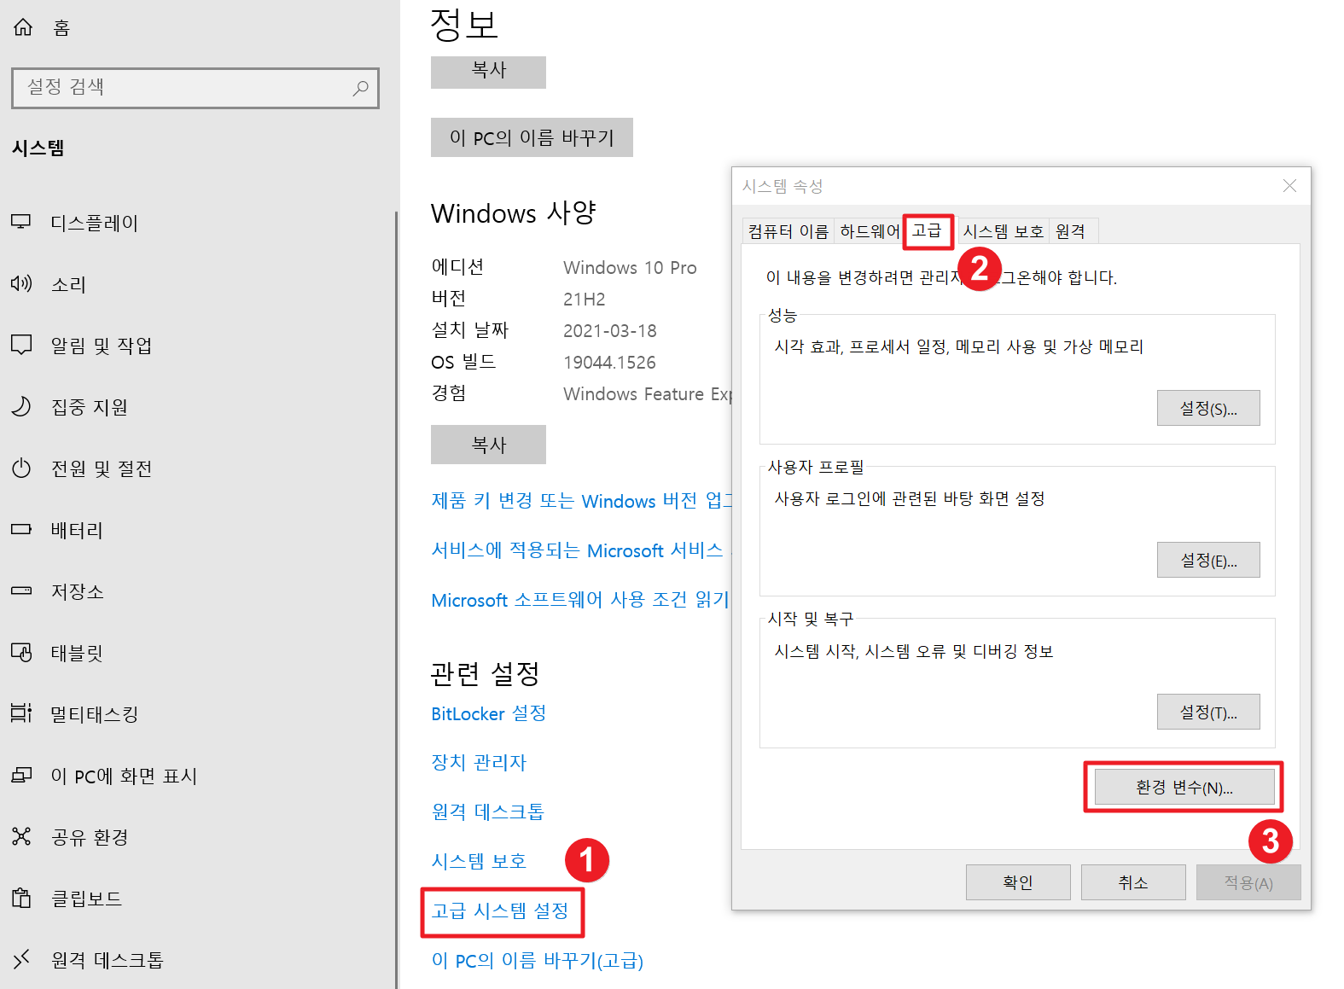Click 확인 in System Properties
Screen dimensions: 1344x989
click(1018, 882)
